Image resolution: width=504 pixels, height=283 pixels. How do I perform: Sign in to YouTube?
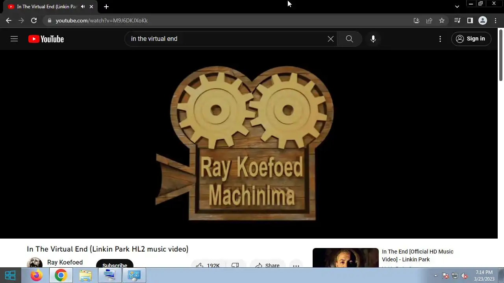pyautogui.click(x=471, y=39)
